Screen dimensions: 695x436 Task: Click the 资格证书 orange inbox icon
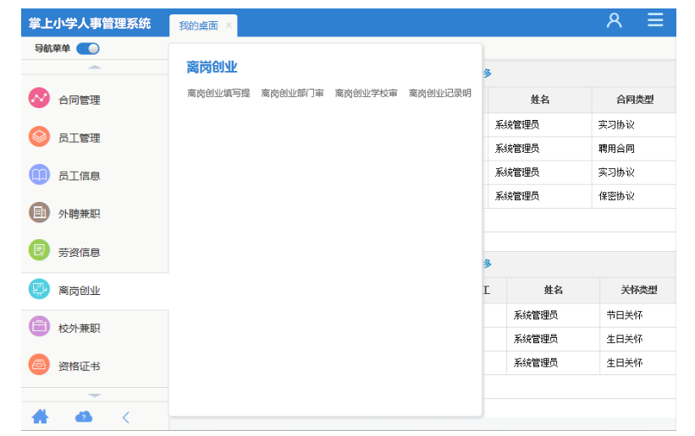tap(39, 365)
